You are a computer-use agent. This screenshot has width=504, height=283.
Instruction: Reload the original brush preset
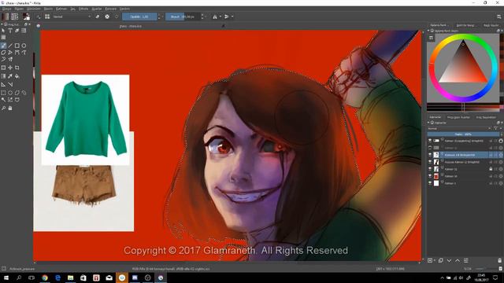click(x=117, y=17)
